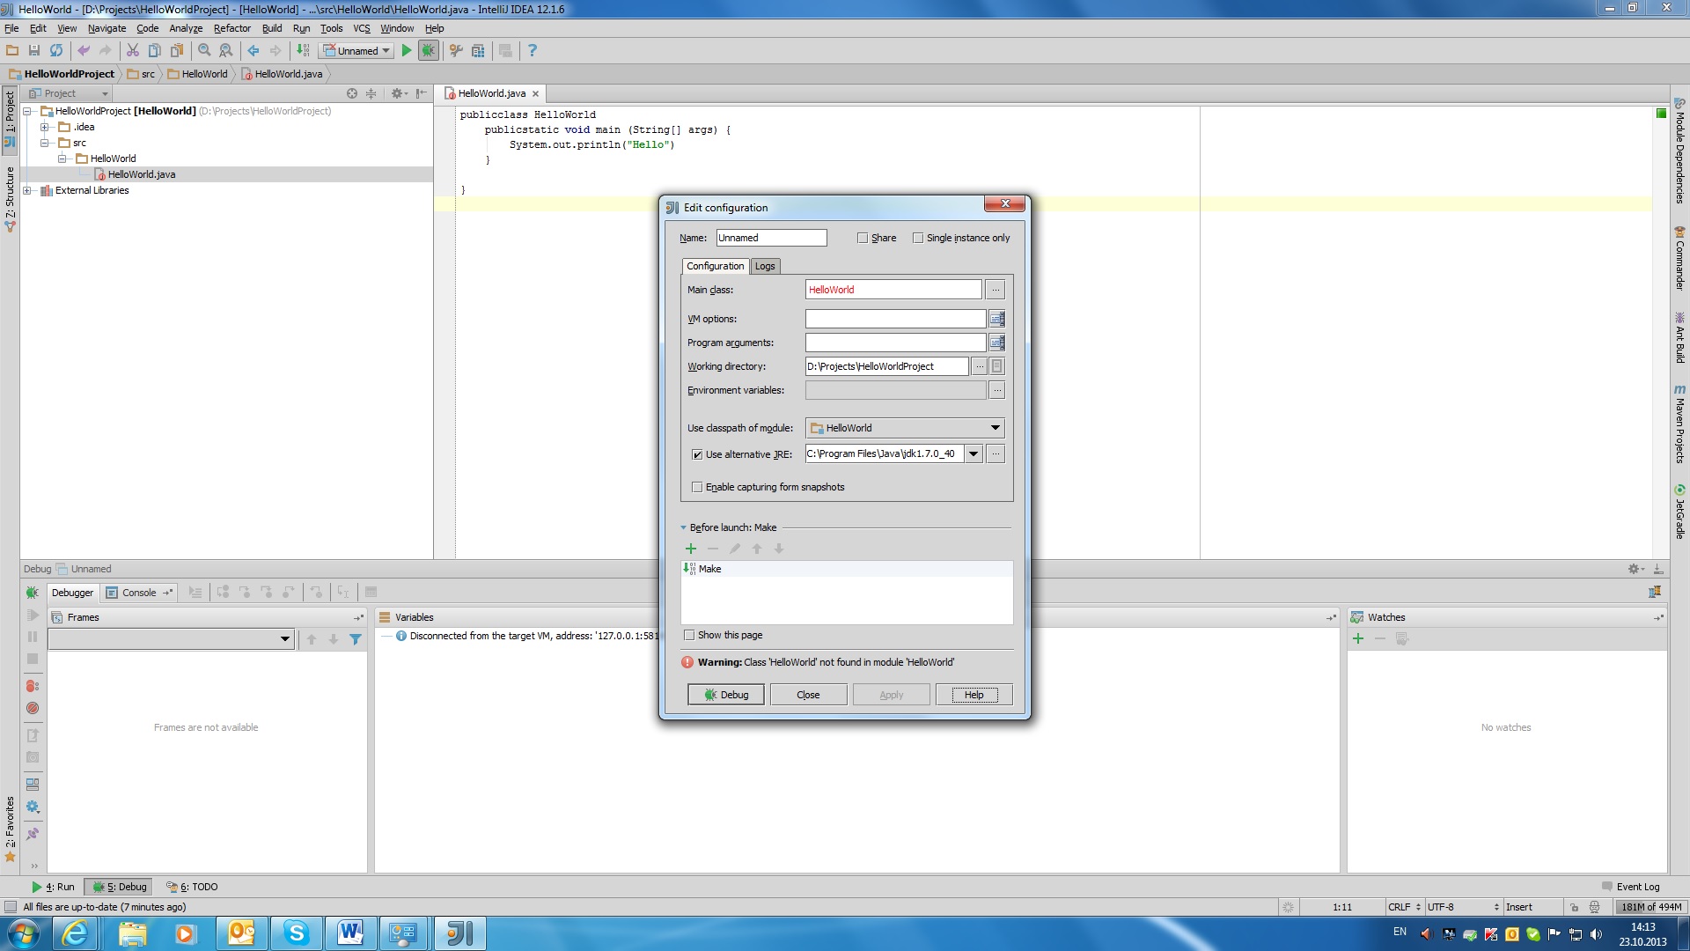
Task: Click the Close button in dialog
Action: [x=808, y=695]
